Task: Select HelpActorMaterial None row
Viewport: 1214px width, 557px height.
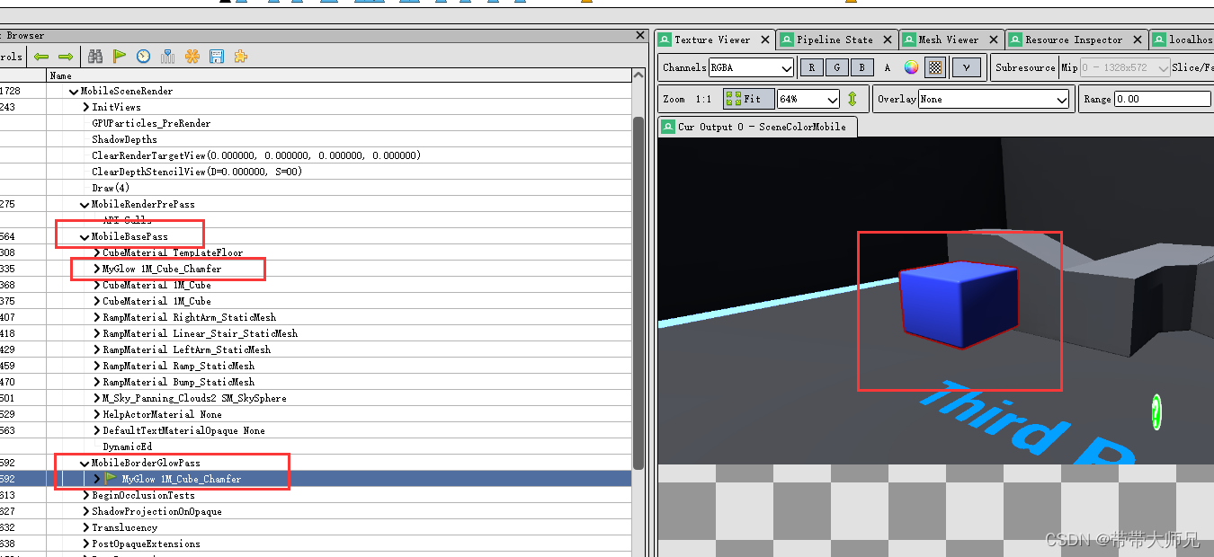Action: (162, 414)
